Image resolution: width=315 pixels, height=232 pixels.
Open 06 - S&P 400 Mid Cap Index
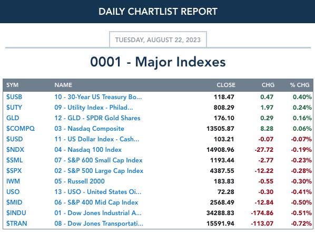click(x=96, y=202)
